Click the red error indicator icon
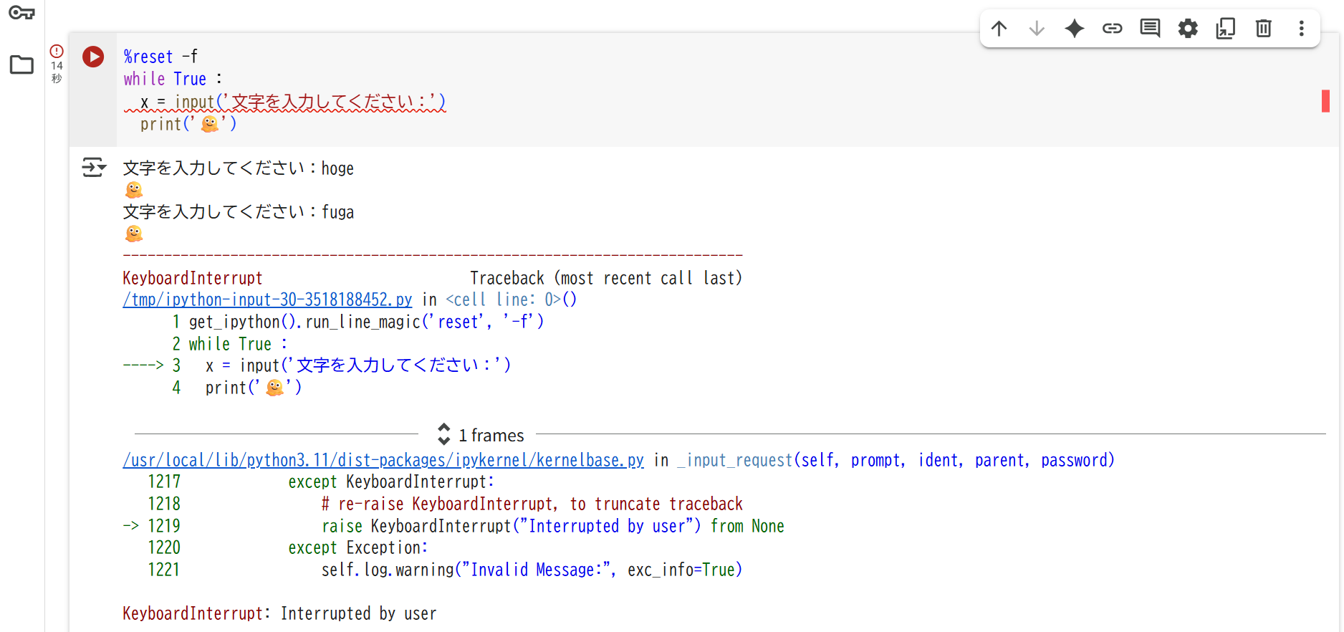 click(57, 51)
